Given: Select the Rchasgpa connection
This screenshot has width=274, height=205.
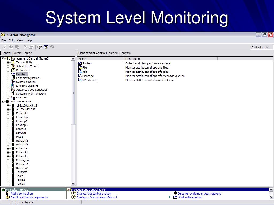Looking at the screenshot, I should click(22, 160).
